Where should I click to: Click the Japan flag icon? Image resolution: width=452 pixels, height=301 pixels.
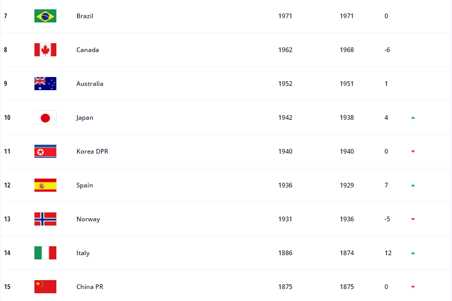45,118
